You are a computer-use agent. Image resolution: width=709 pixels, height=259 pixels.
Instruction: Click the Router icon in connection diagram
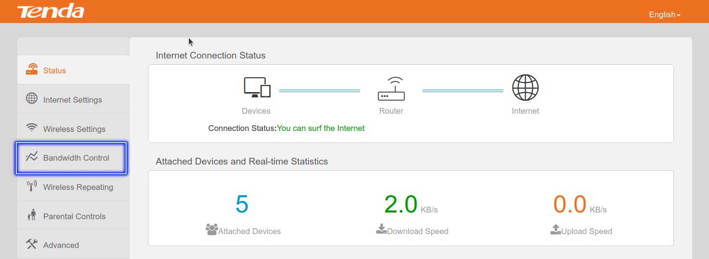[391, 89]
